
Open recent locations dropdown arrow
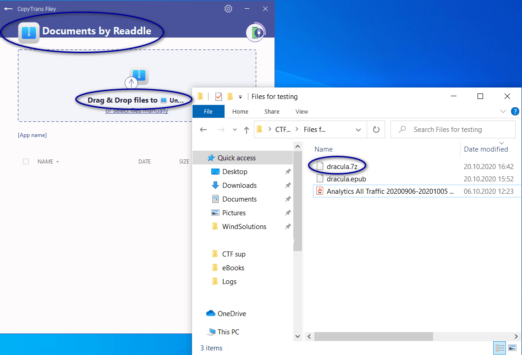(235, 130)
